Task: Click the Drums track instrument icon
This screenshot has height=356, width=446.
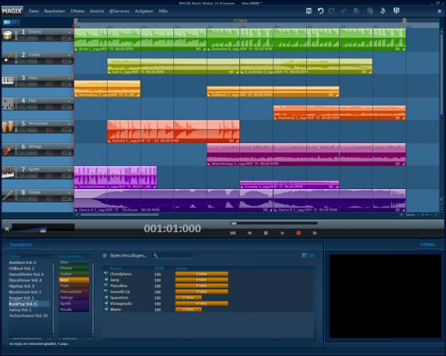Action: coord(8,34)
